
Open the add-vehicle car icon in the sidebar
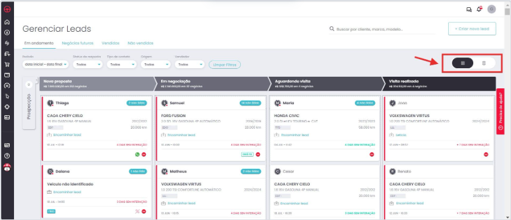click(7, 54)
